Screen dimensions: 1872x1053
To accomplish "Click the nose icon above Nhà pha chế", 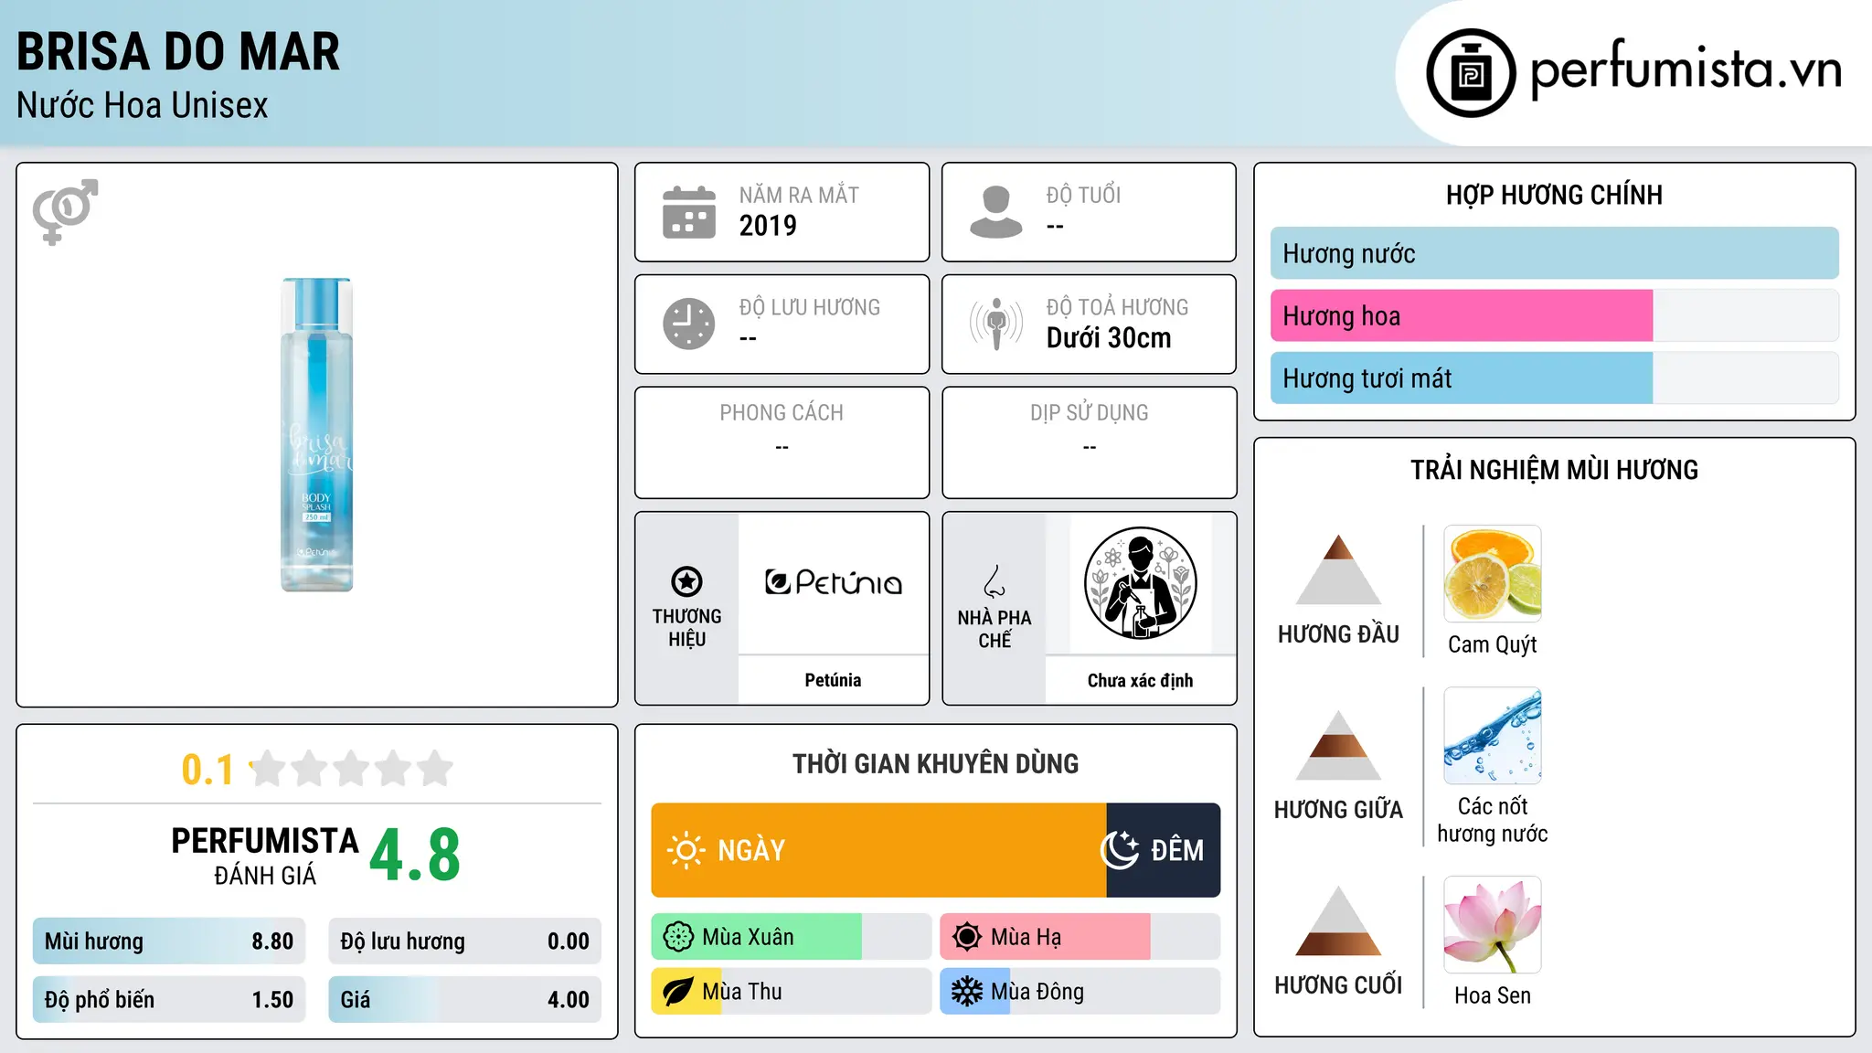I will [994, 581].
